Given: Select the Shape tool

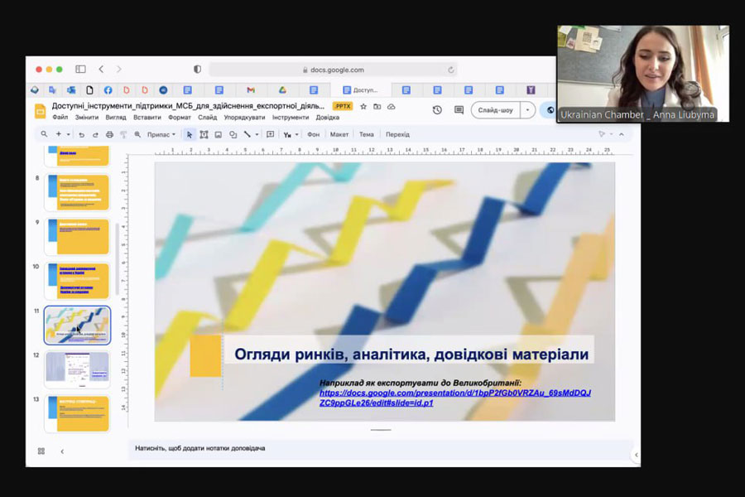Looking at the screenshot, I should 233,134.
